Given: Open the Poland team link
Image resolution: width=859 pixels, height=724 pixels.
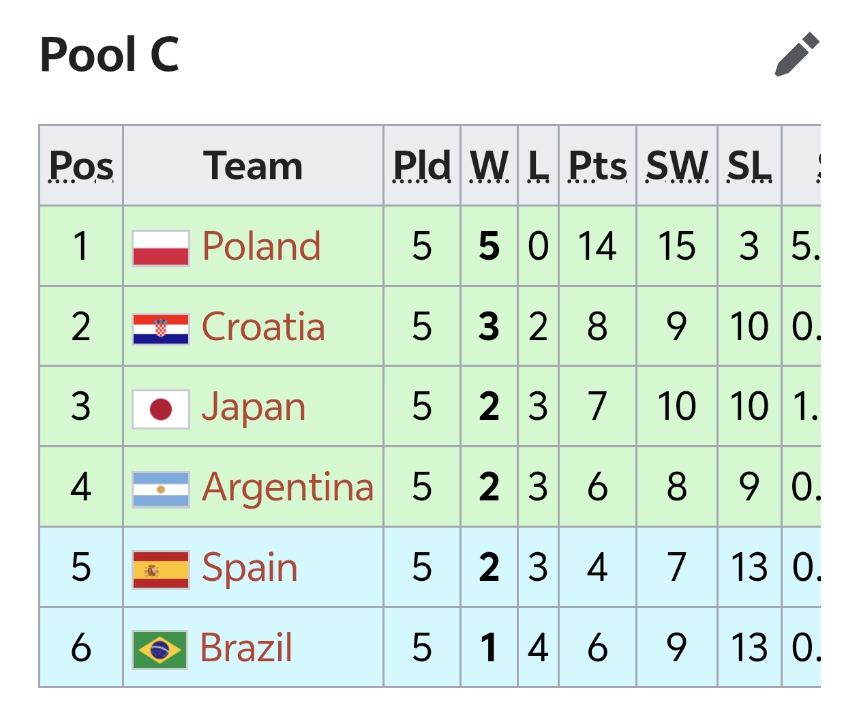Looking at the screenshot, I should pyautogui.click(x=261, y=246).
